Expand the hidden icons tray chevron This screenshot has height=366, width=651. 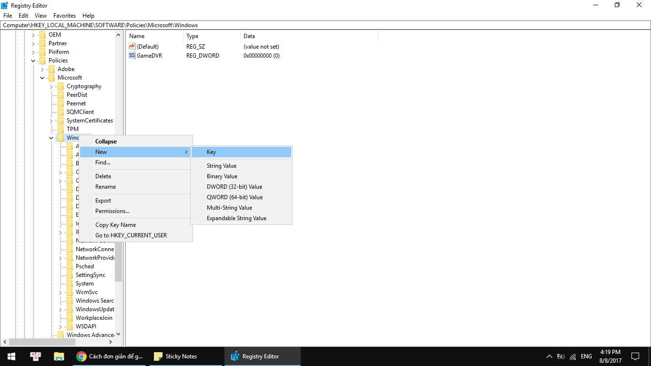549,356
